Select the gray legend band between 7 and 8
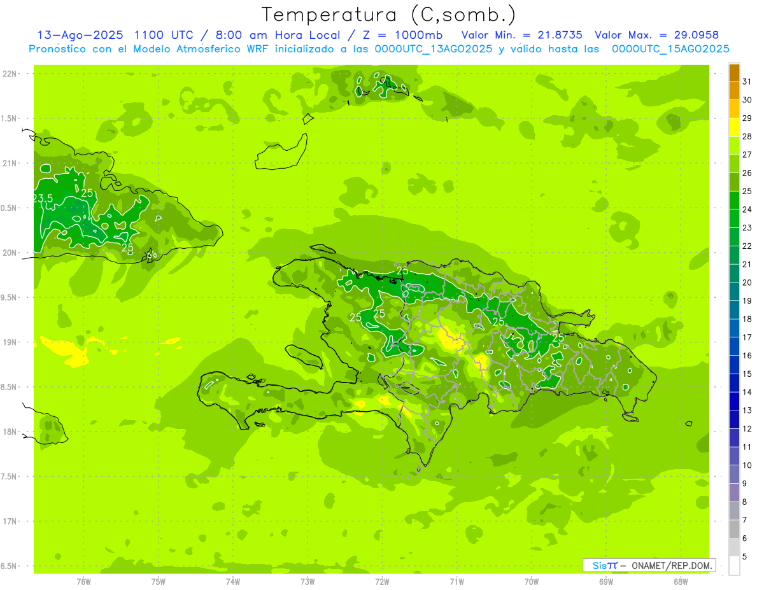 click(734, 511)
